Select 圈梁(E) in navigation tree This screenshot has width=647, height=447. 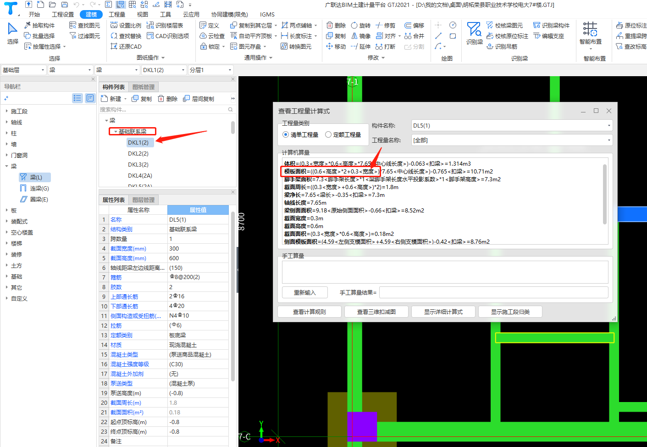[35, 199]
